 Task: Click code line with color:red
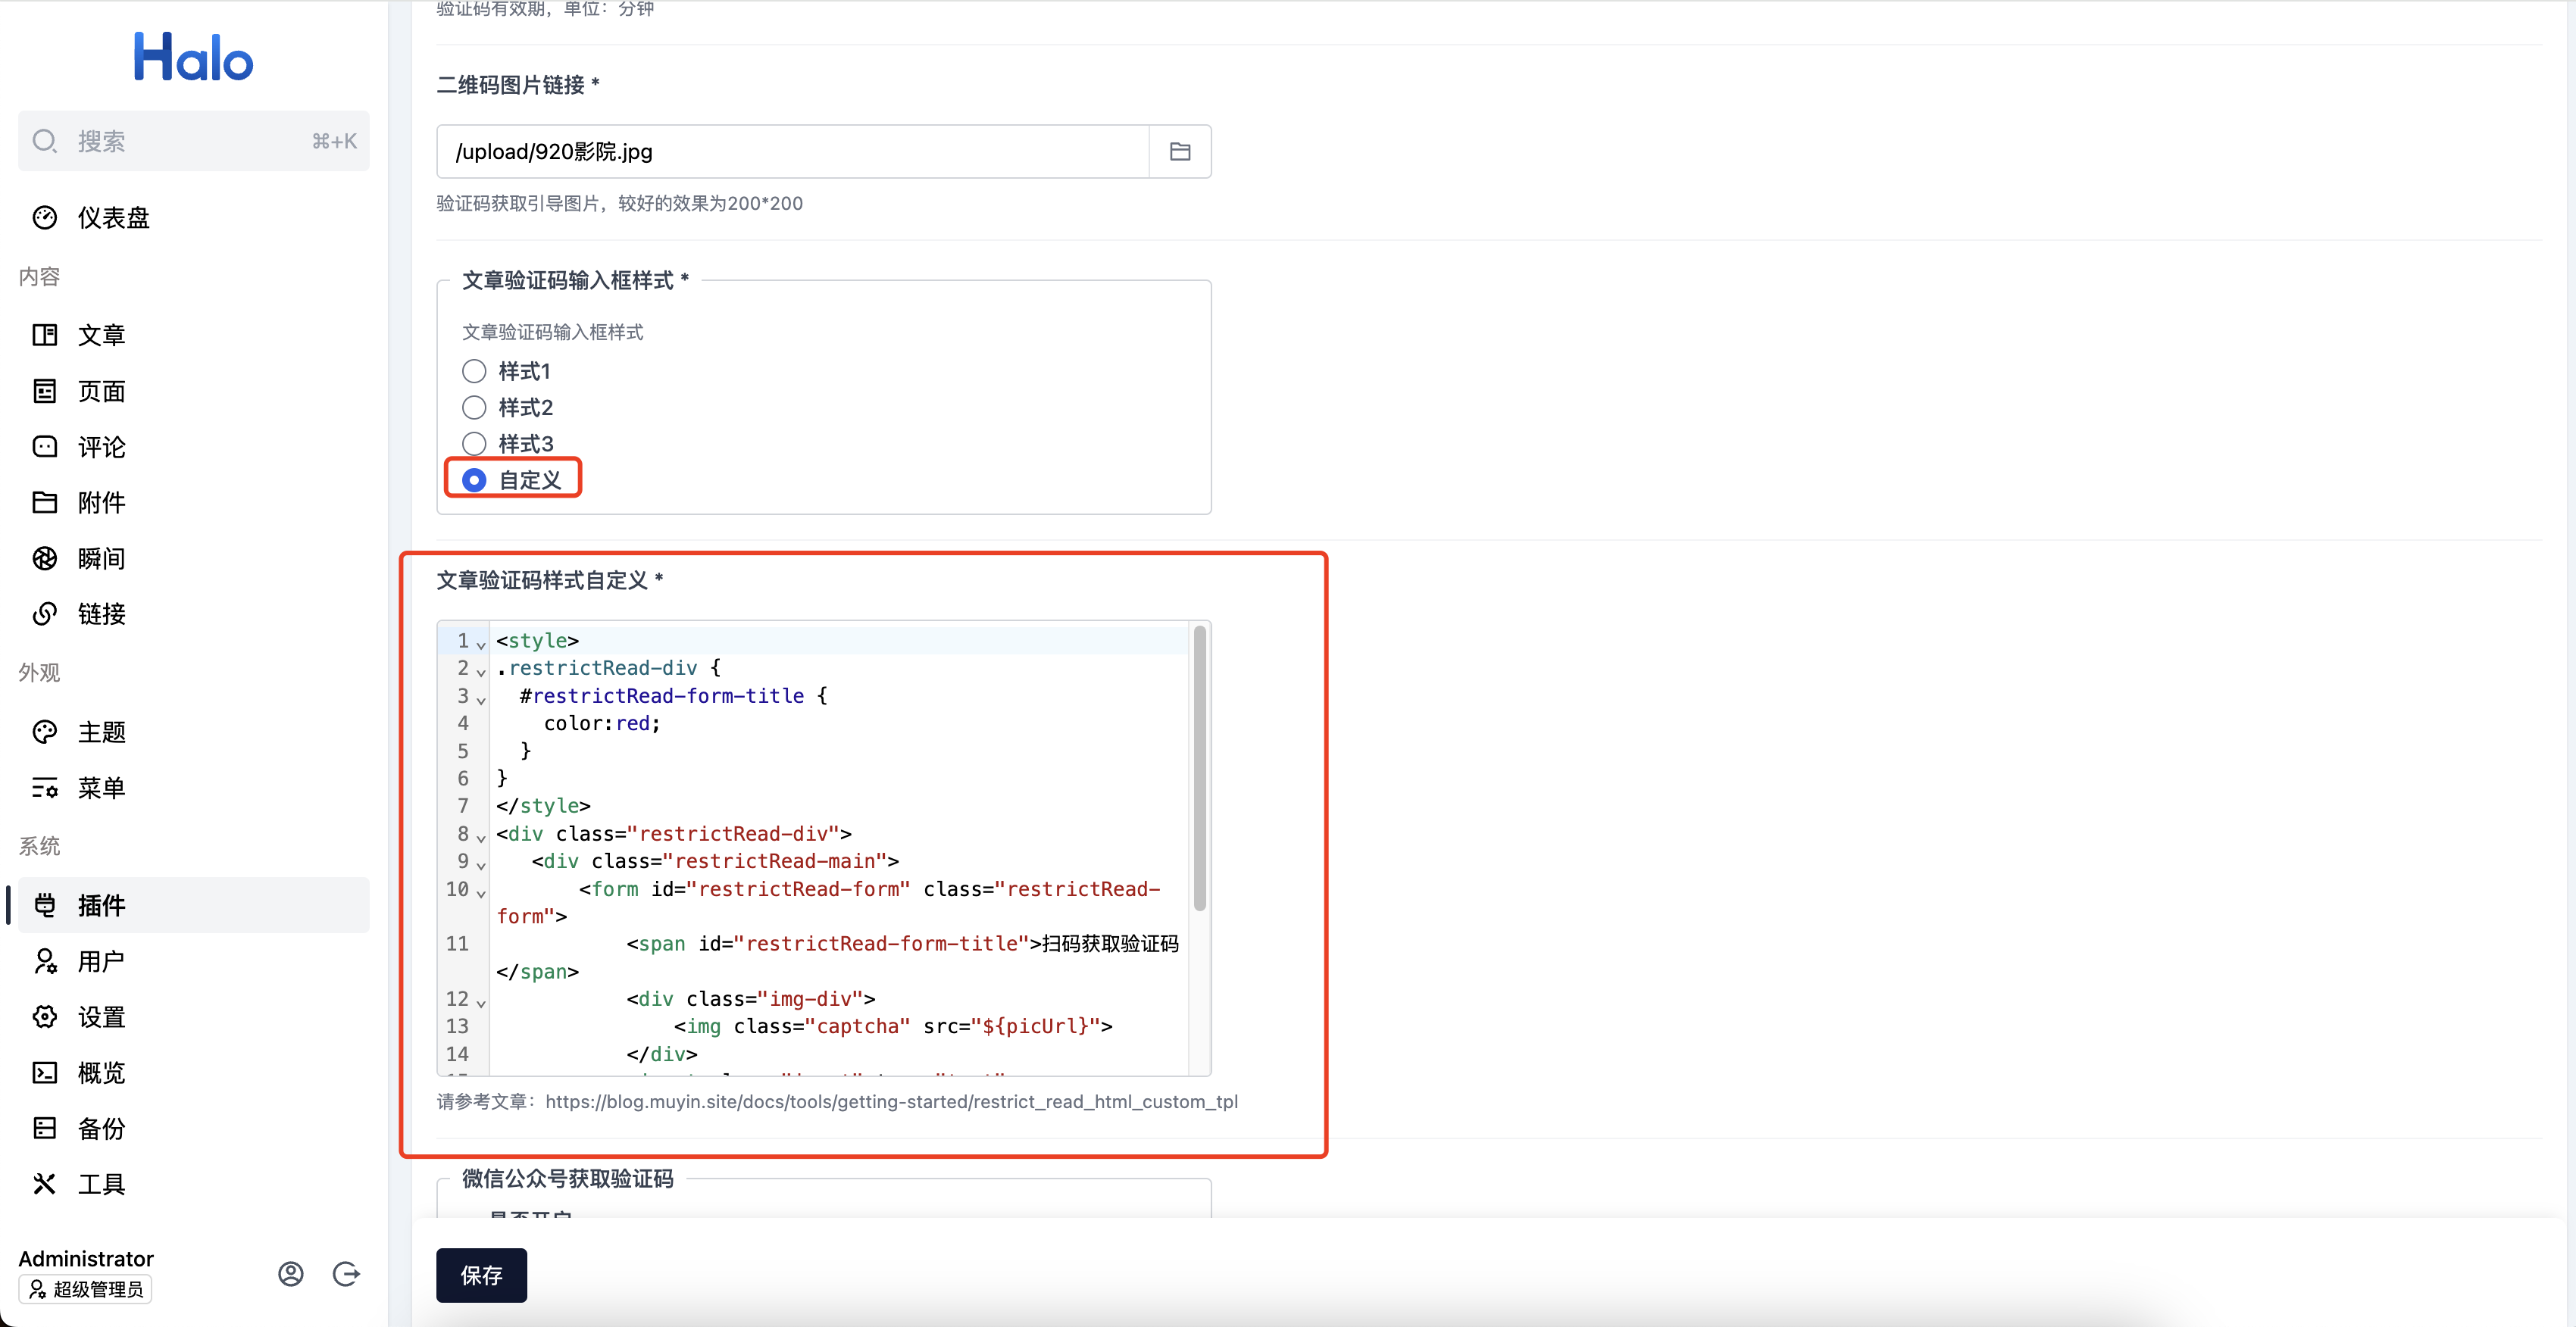coord(602,723)
